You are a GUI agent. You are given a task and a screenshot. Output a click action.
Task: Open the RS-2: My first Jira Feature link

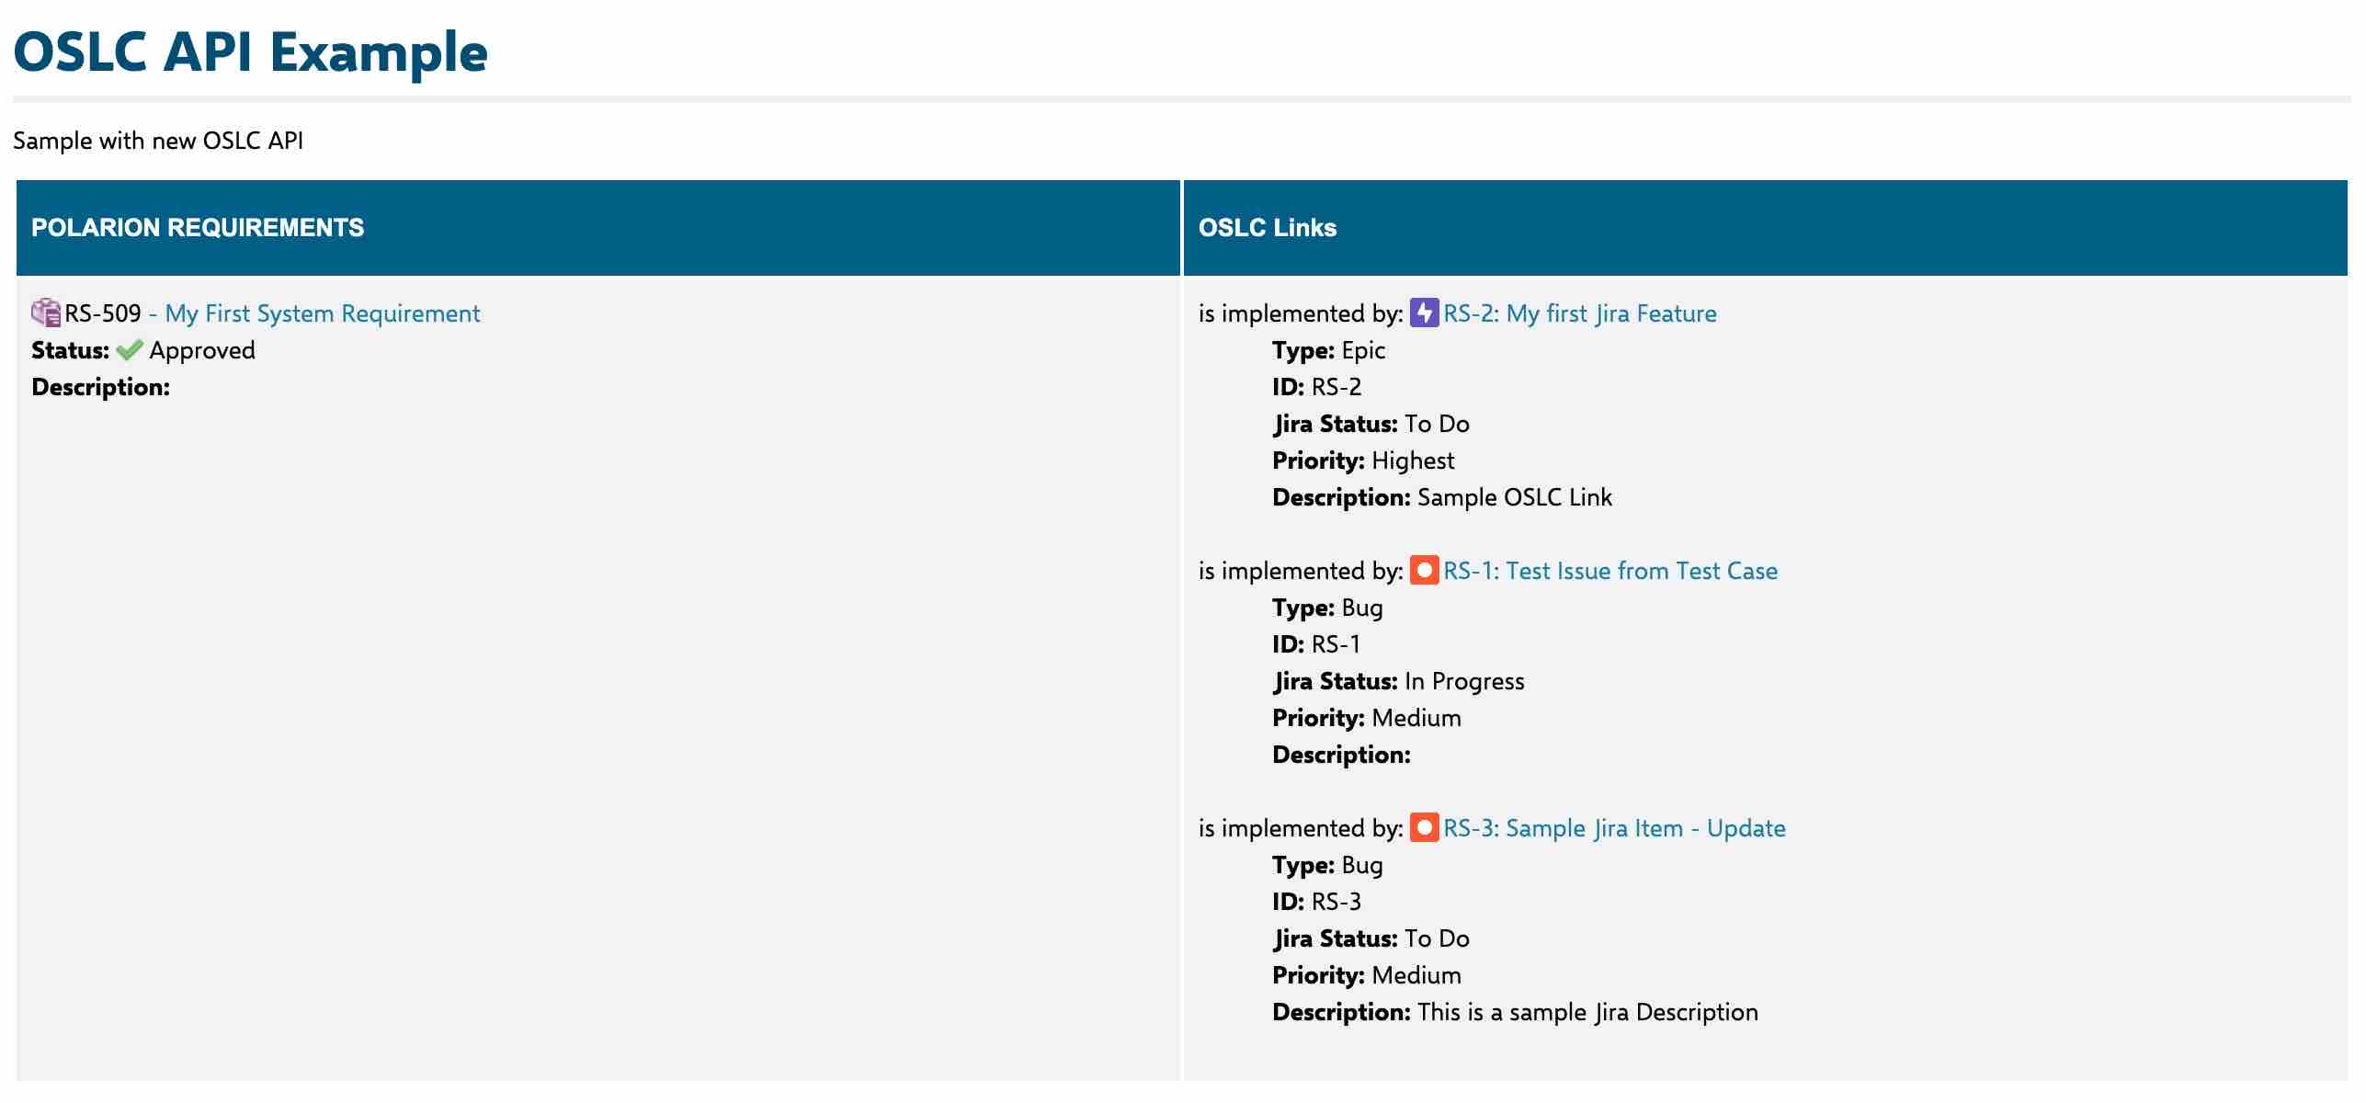pos(1579,313)
